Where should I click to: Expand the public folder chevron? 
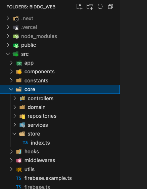point(8,45)
